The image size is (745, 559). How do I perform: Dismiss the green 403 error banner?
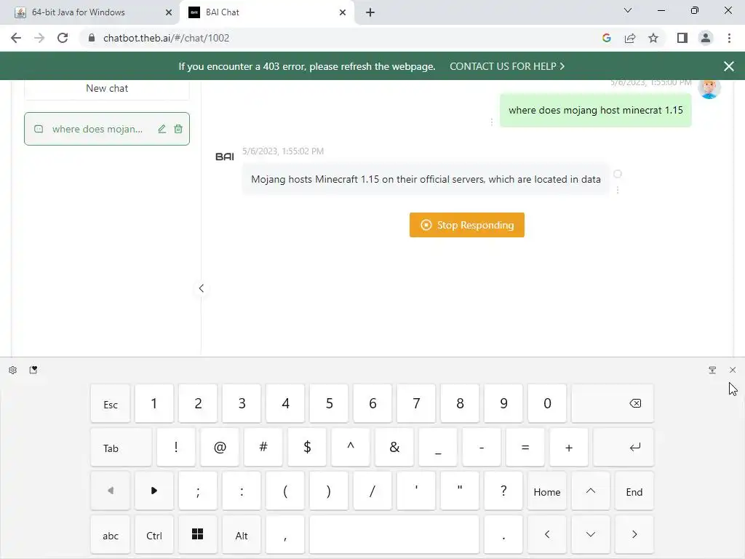[729, 66]
